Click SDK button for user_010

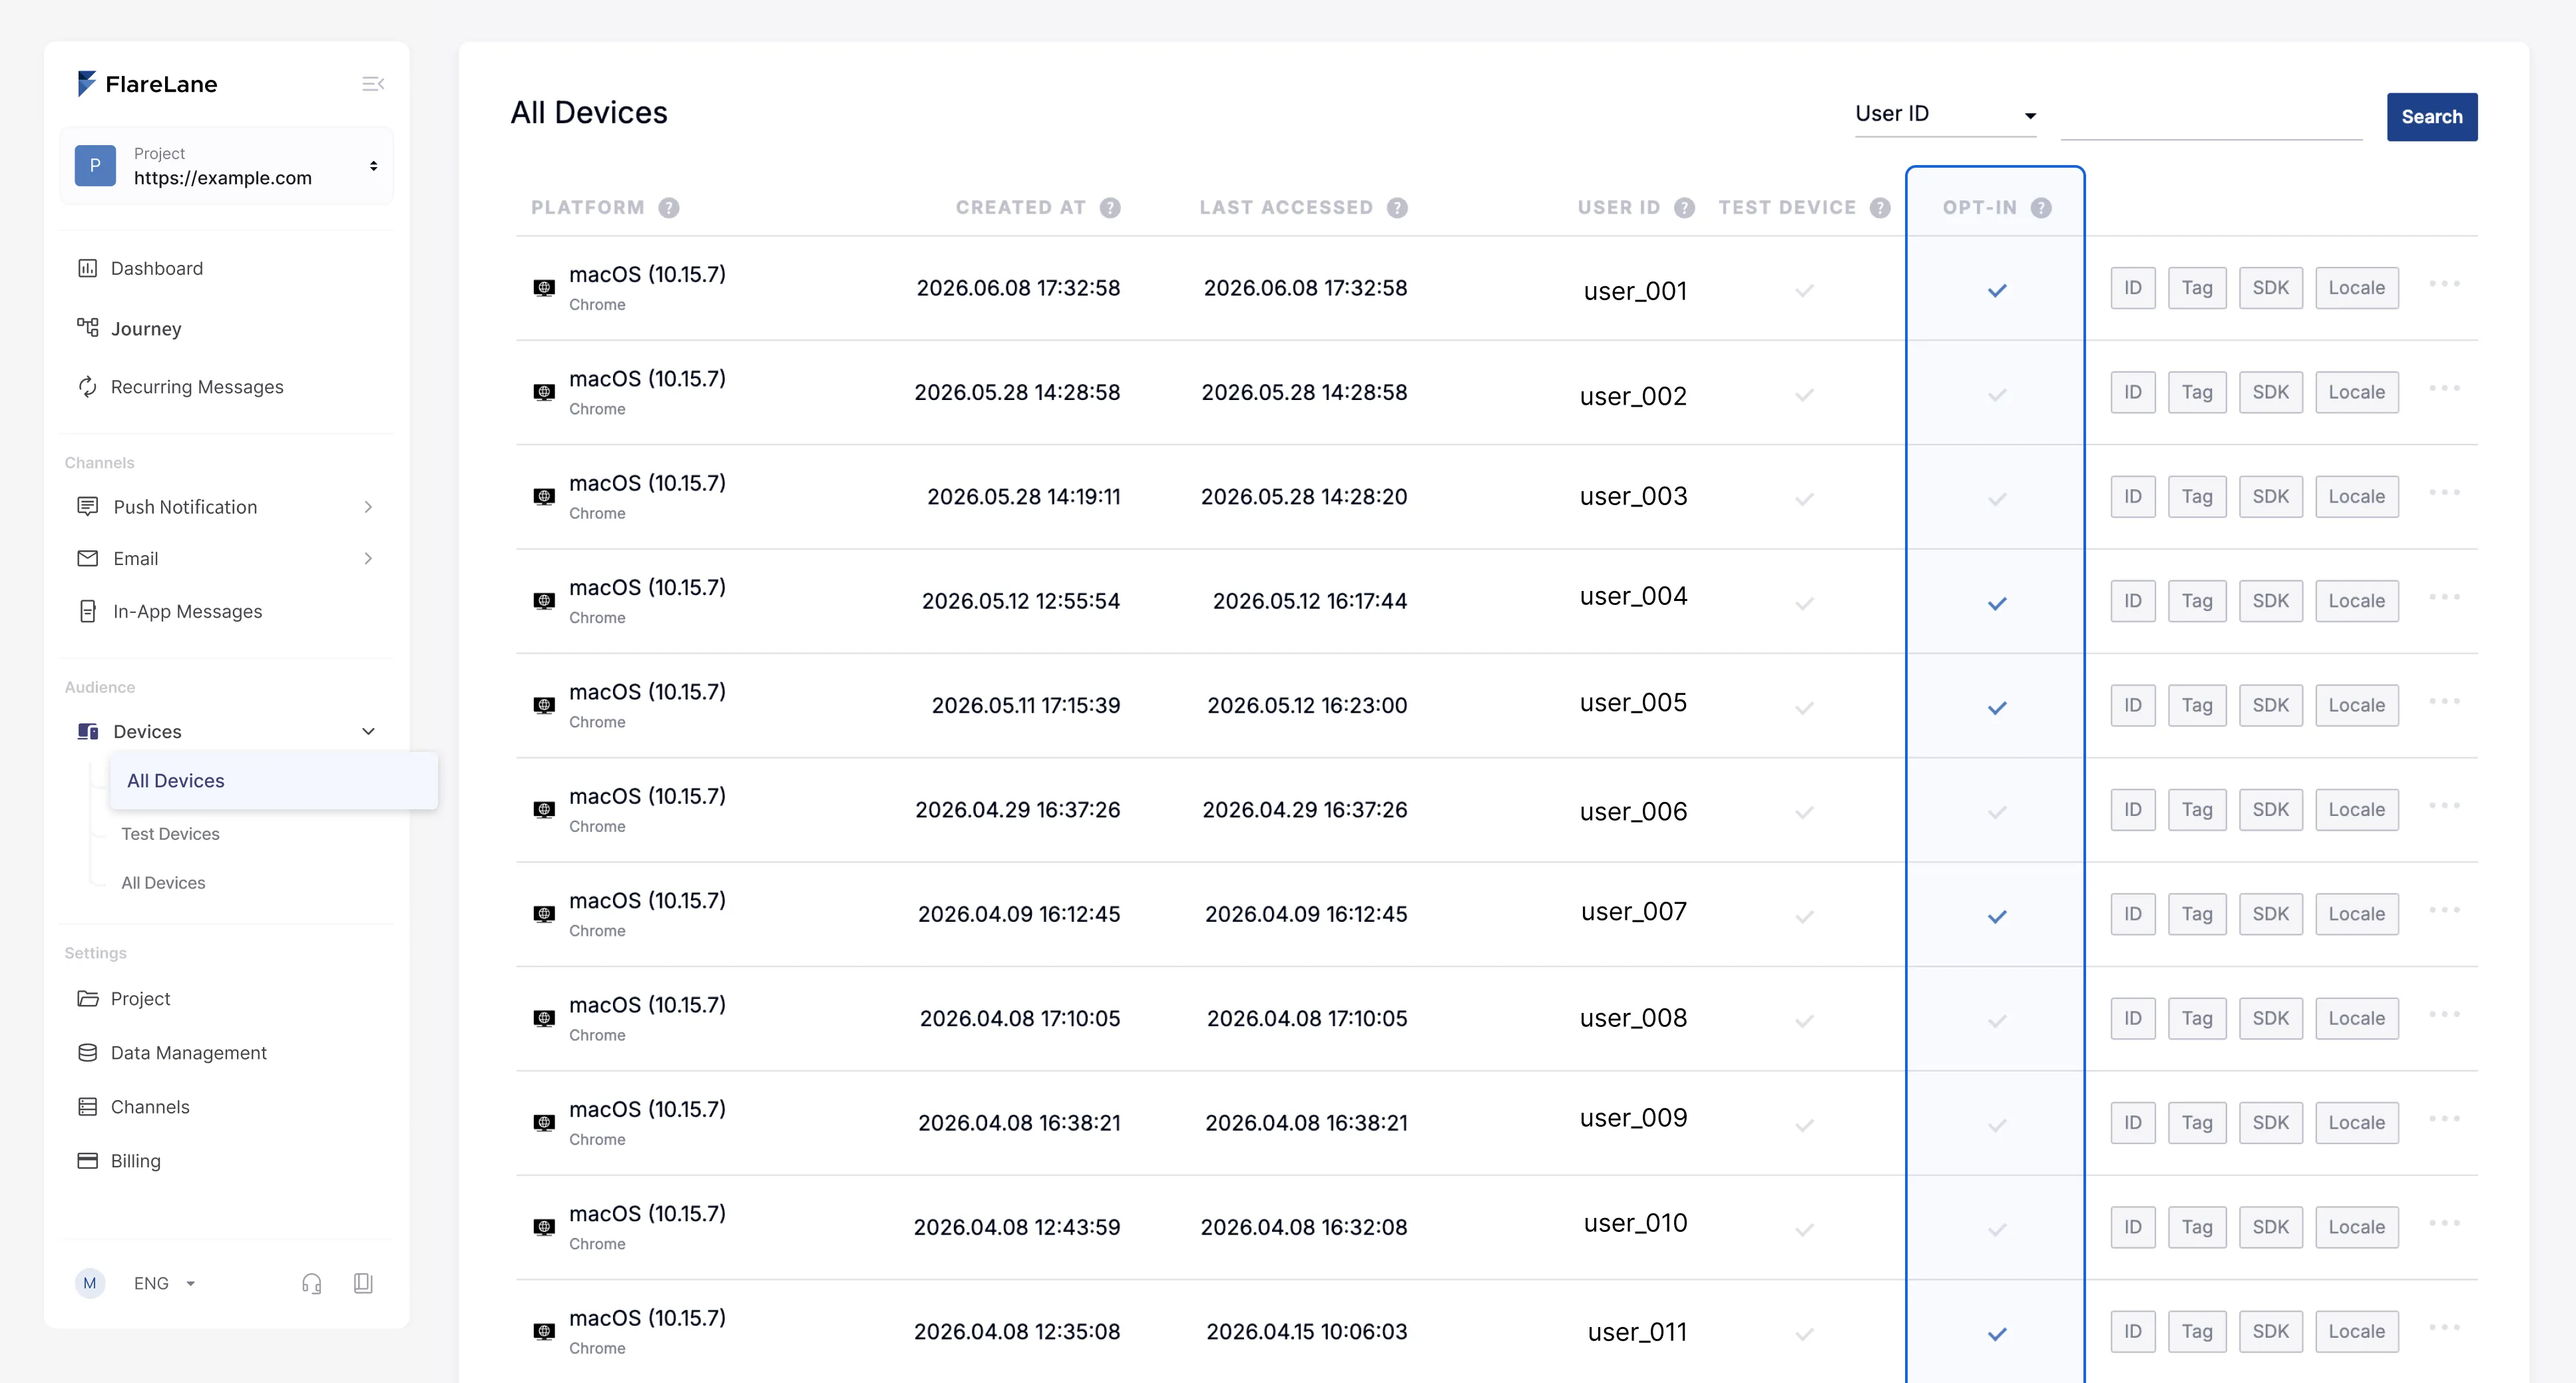coord(2271,1227)
